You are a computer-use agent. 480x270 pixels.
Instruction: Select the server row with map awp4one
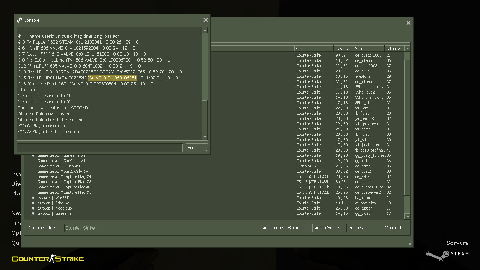(307, 76)
